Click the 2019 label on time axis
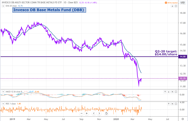This screenshot has height=121, width=188. tap(12, 119)
